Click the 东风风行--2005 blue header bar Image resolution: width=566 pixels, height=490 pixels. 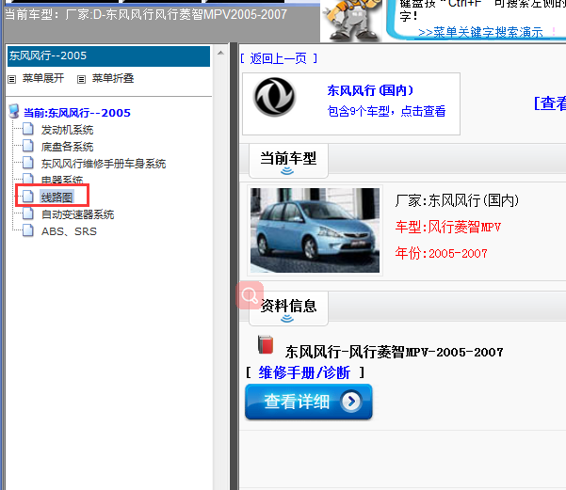pyautogui.click(x=108, y=56)
